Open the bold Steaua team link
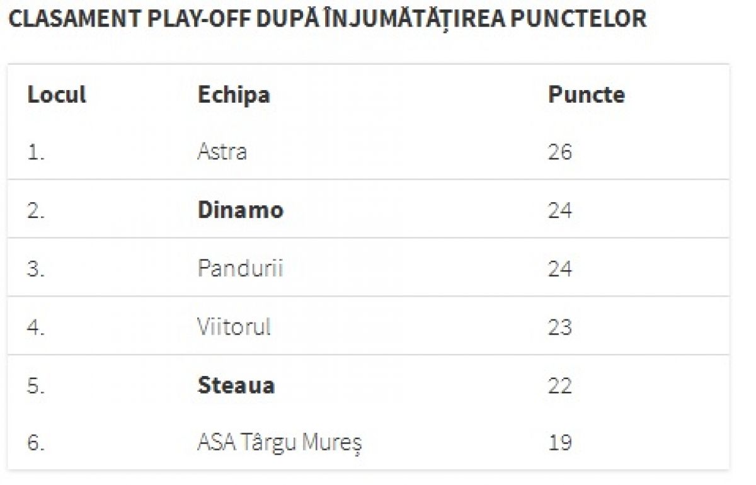756x485 pixels. click(x=236, y=385)
